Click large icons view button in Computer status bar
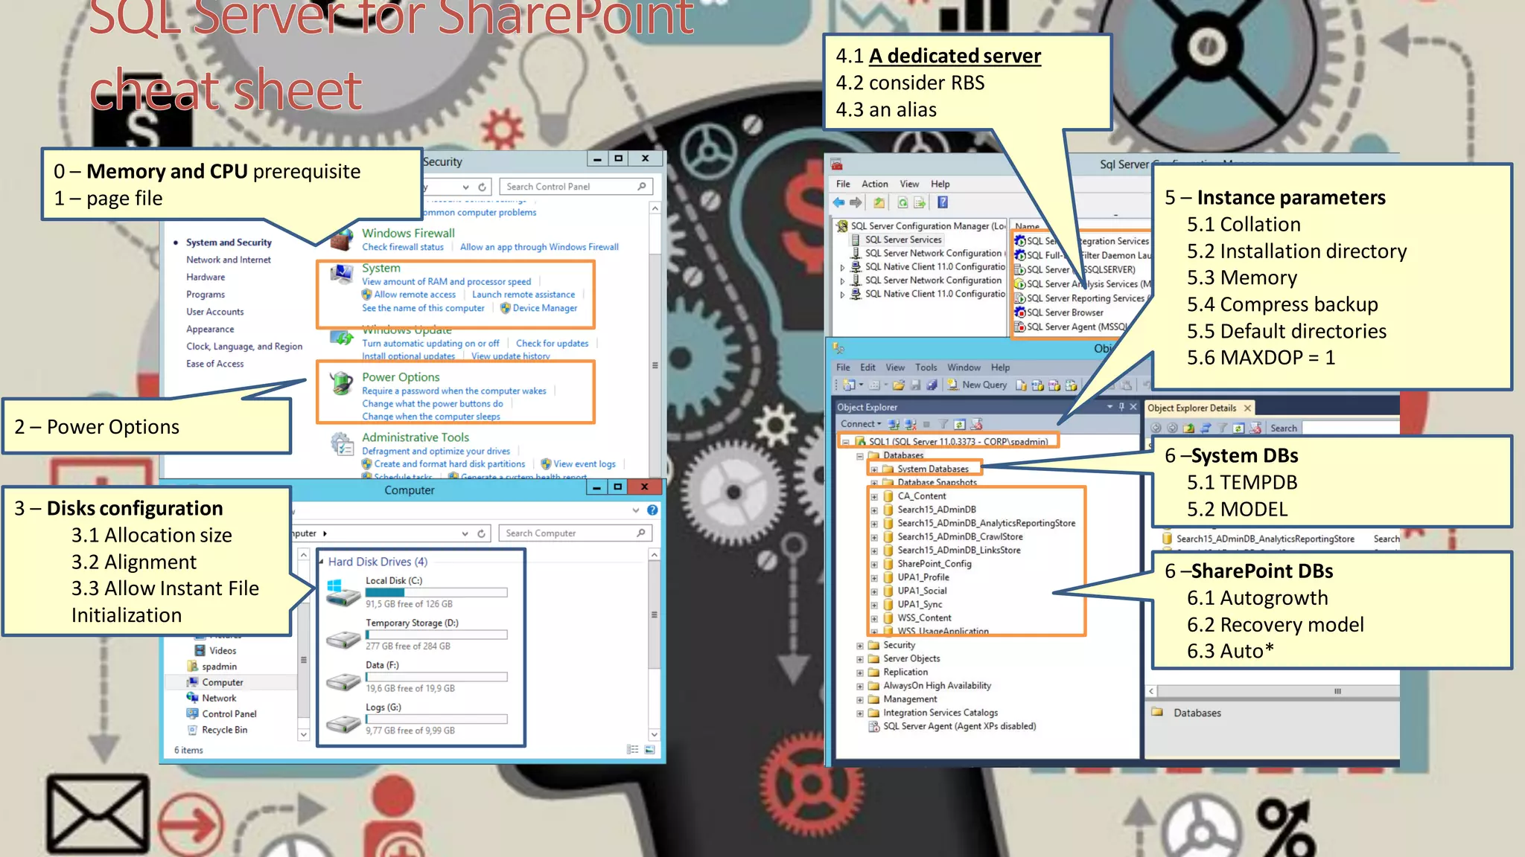Screen dimensions: 1525x857 click(x=650, y=749)
